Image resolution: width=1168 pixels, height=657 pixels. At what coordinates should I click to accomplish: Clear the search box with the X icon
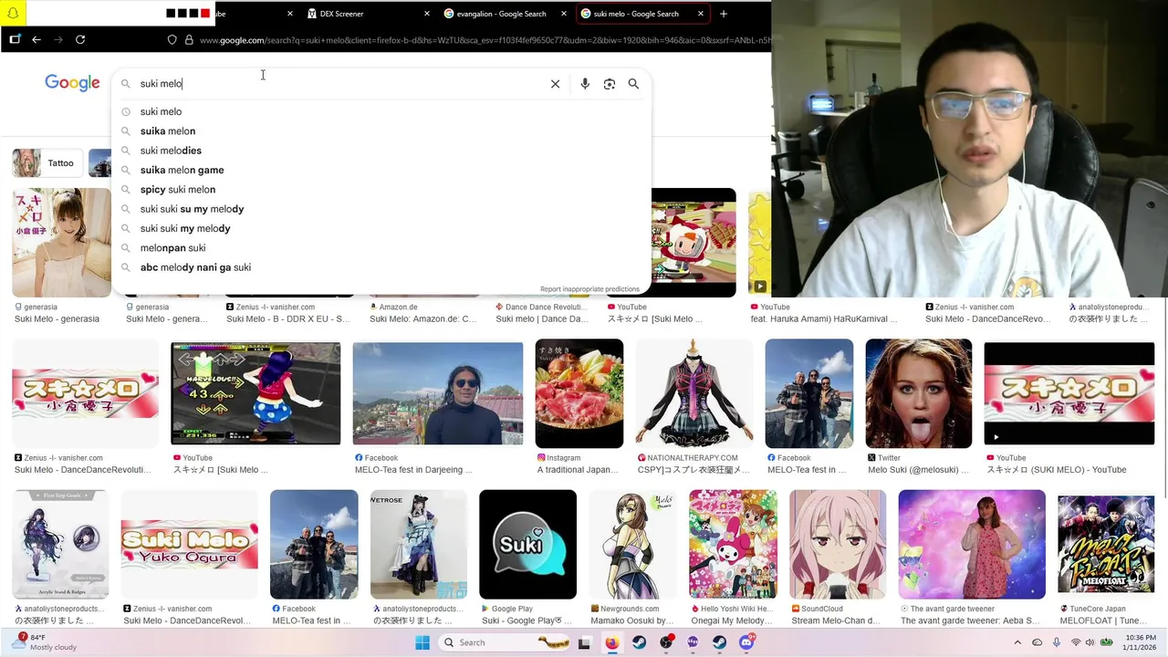(x=555, y=84)
